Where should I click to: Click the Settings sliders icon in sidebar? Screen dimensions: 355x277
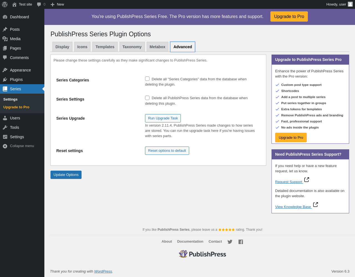coord(5,137)
